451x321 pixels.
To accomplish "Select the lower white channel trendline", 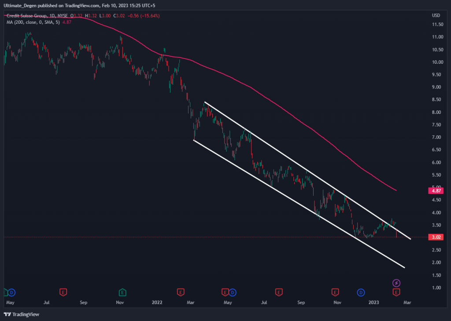I will pyautogui.click(x=299, y=204).
